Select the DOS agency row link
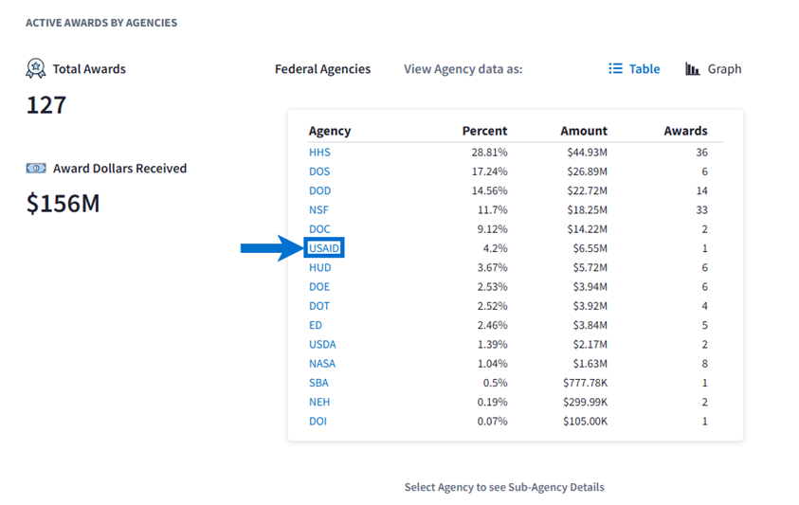 tap(319, 171)
